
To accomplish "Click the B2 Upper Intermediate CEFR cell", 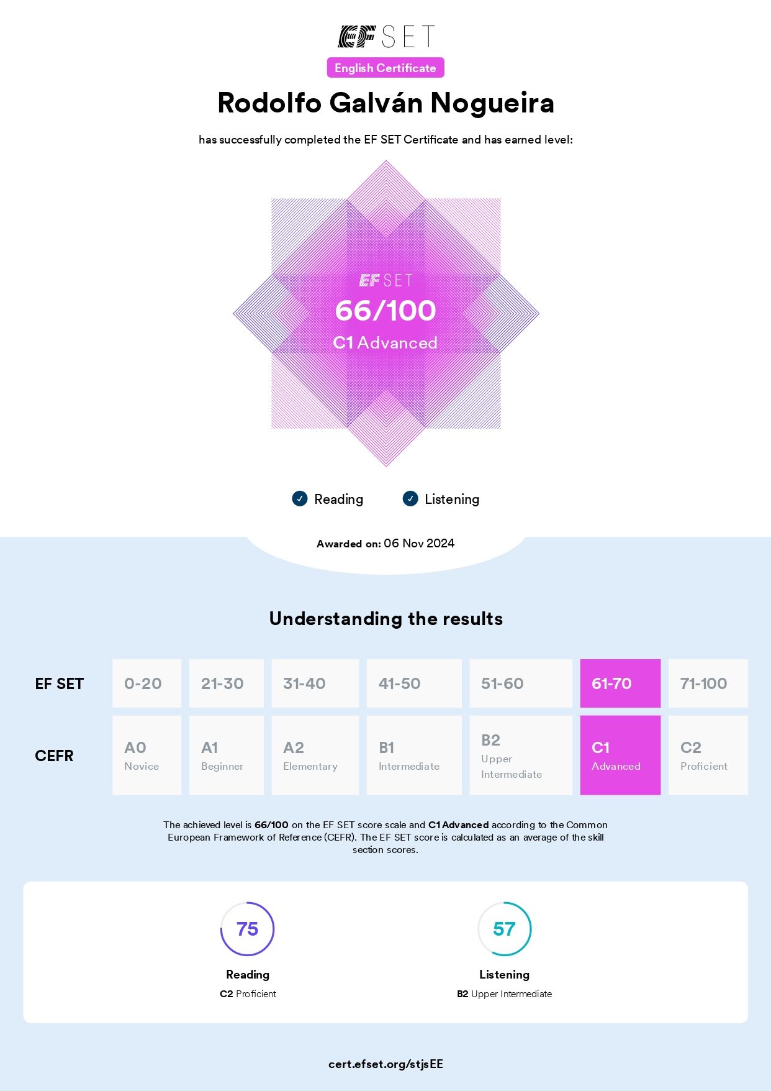I will pos(521,755).
